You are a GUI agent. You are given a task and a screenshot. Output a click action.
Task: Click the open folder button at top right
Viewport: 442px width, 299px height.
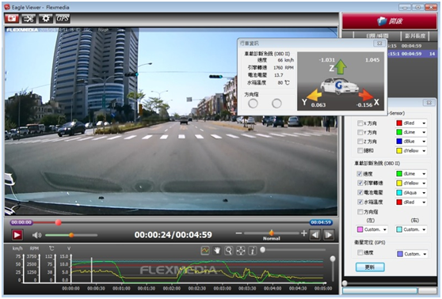[390, 21]
